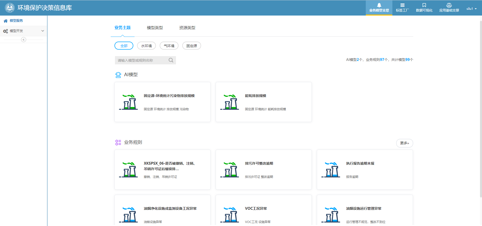Click the 更多» button for 业务规则
482x226 pixels.
coord(405,143)
